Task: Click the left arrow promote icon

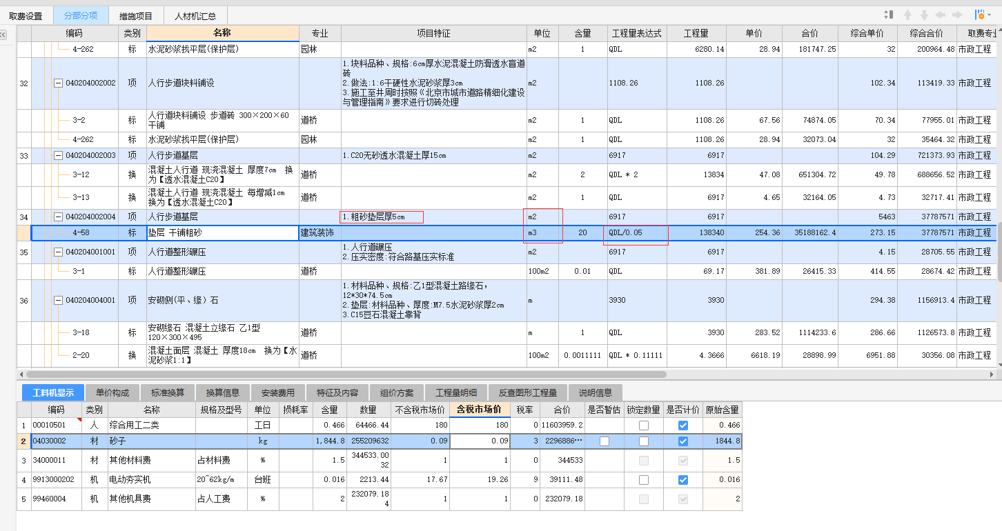Action: pos(941,14)
